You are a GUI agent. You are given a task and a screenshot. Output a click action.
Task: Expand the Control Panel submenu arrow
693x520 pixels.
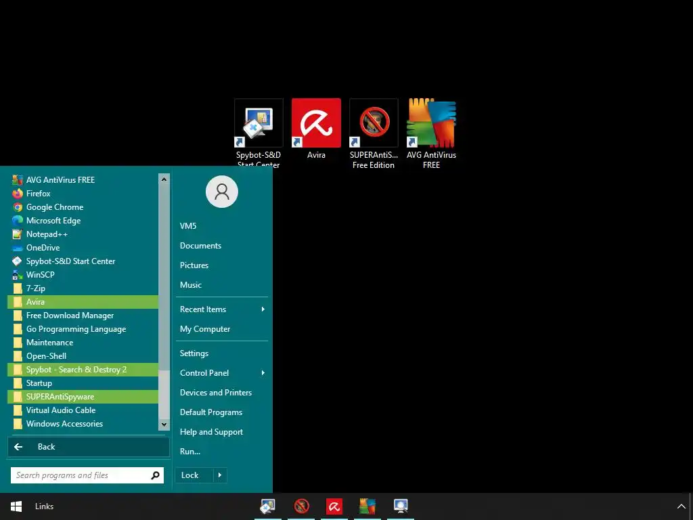click(x=263, y=373)
